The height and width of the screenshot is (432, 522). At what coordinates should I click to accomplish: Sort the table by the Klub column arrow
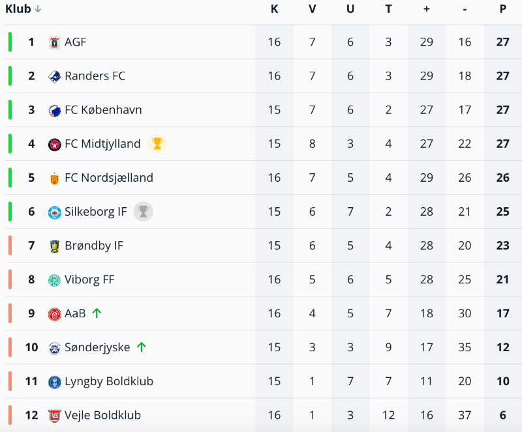38,9
